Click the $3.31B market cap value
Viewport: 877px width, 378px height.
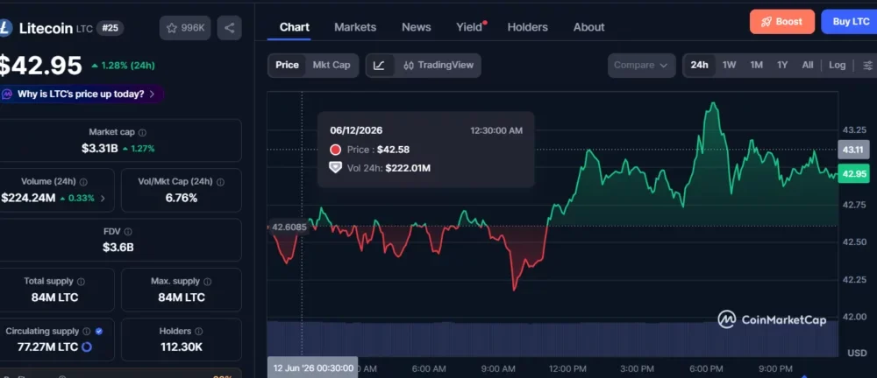click(x=100, y=149)
